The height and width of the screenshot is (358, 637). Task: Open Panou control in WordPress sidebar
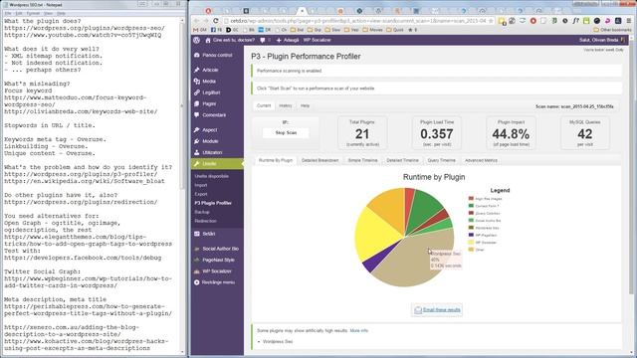(217, 56)
